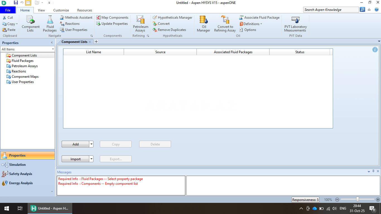Adjust the zoom slider handle
The height and width of the screenshot is (214, 381).
(x=357, y=200)
